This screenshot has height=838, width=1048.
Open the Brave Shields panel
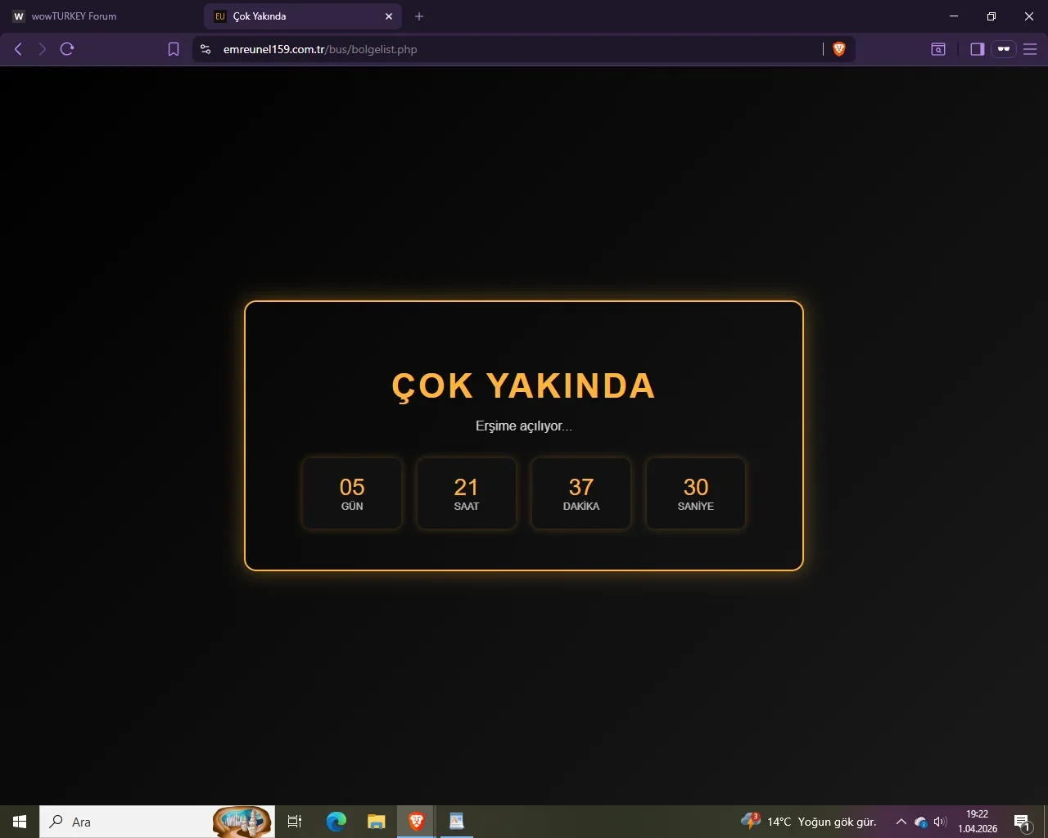tap(838, 49)
